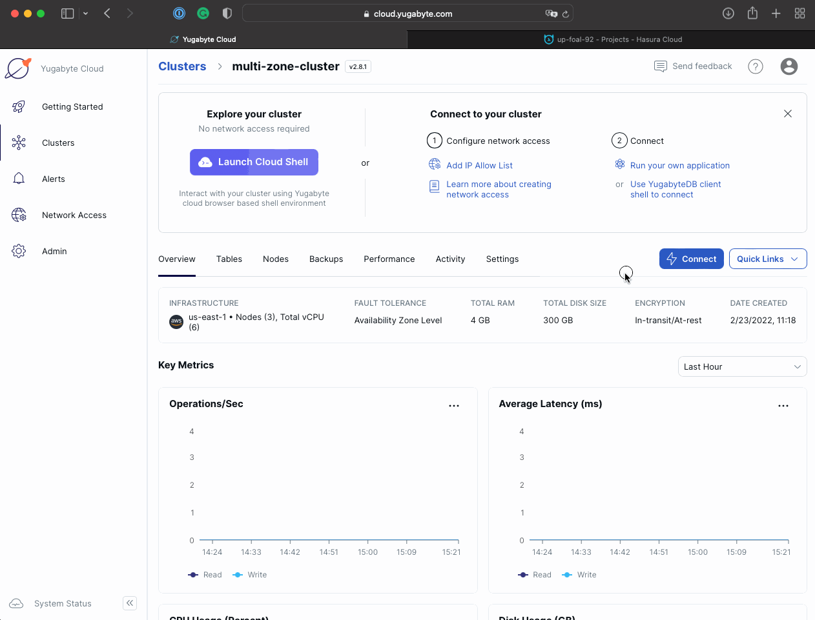Screen dimensions: 815x620
Task: Open the Last Hour time range dropdown
Action: [x=742, y=366]
